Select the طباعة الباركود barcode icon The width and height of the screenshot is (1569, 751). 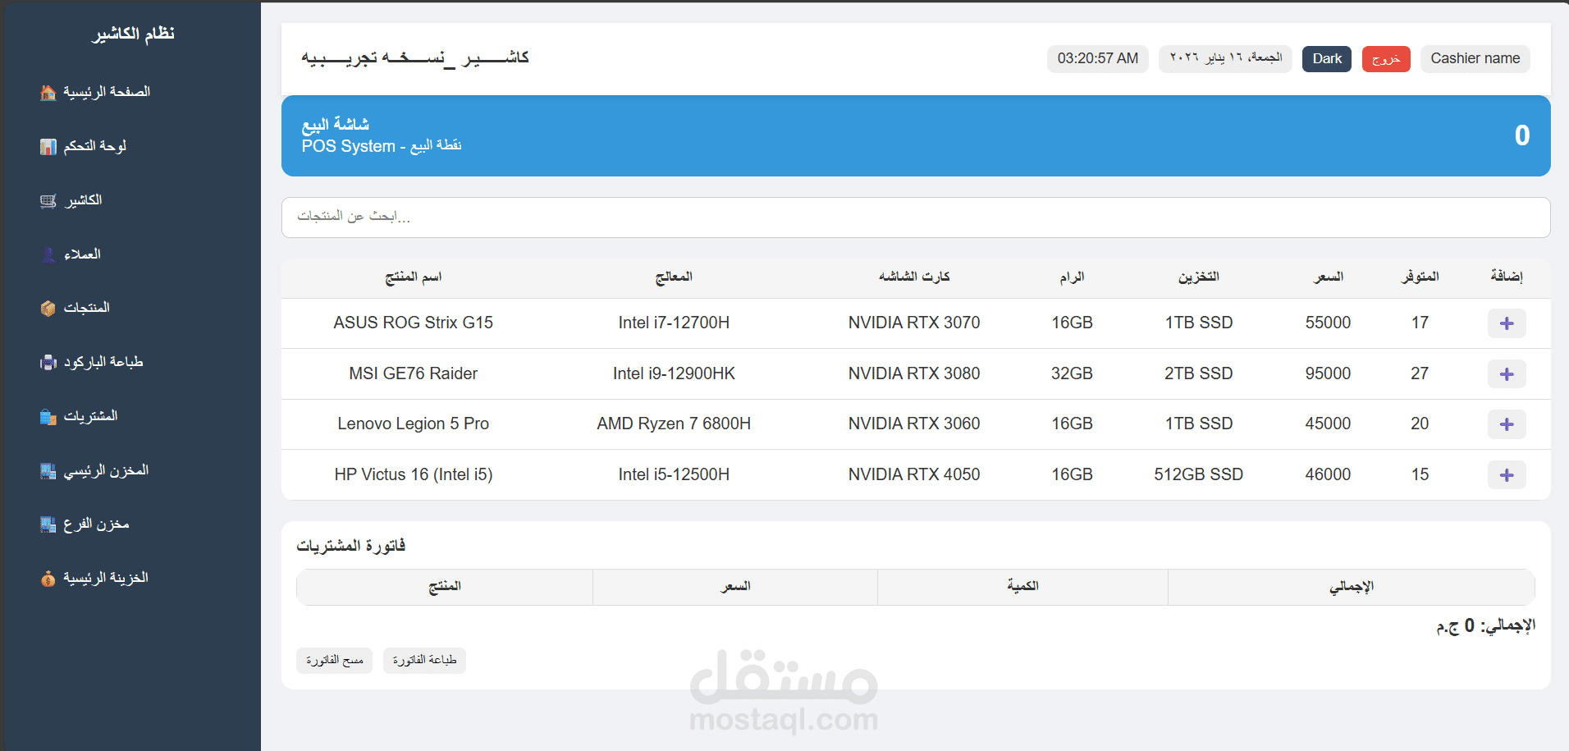tap(47, 362)
